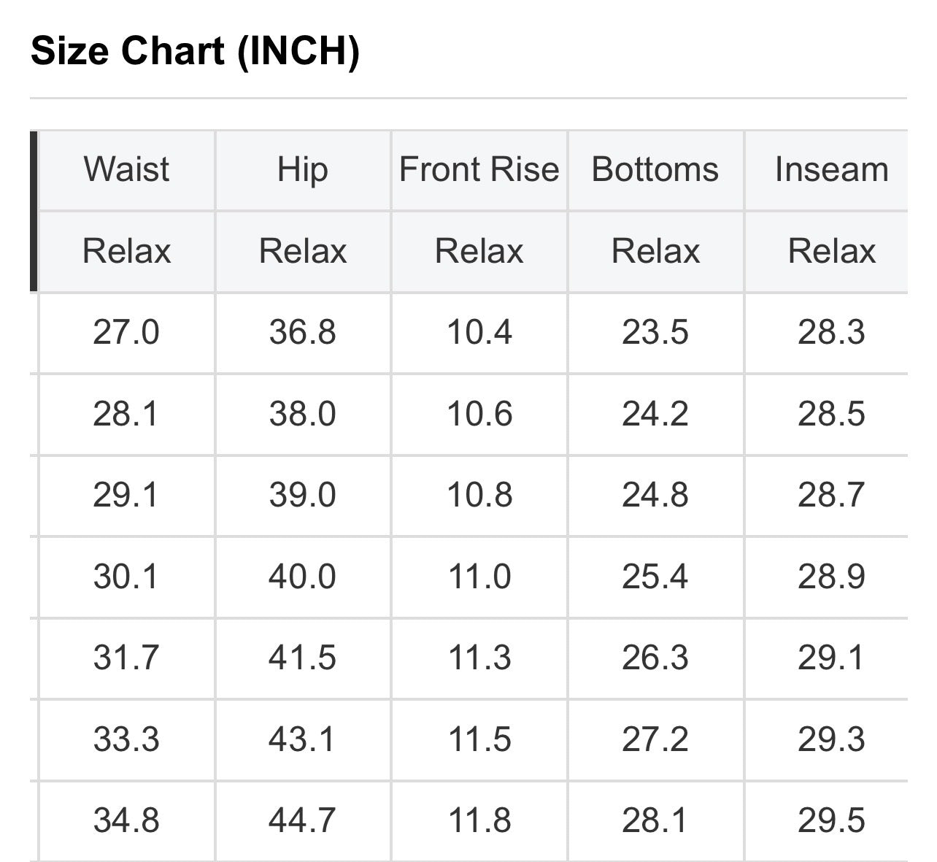
Task: Click the 27.0 waist measurement cell
Action: 126,333
